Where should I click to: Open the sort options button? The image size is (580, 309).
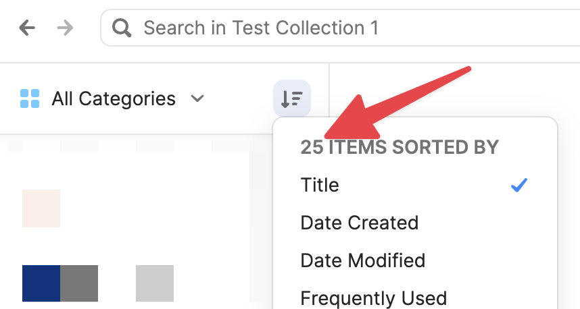click(x=291, y=99)
